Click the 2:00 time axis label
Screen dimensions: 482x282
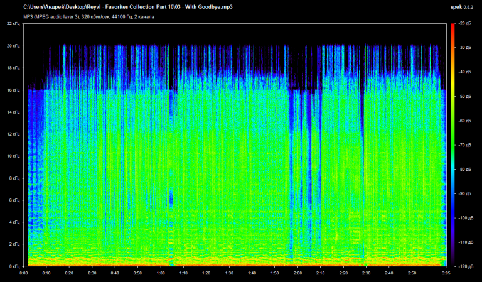[x=298, y=273]
